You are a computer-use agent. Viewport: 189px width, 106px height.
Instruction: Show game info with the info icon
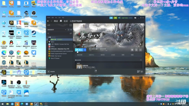(136, 50)
